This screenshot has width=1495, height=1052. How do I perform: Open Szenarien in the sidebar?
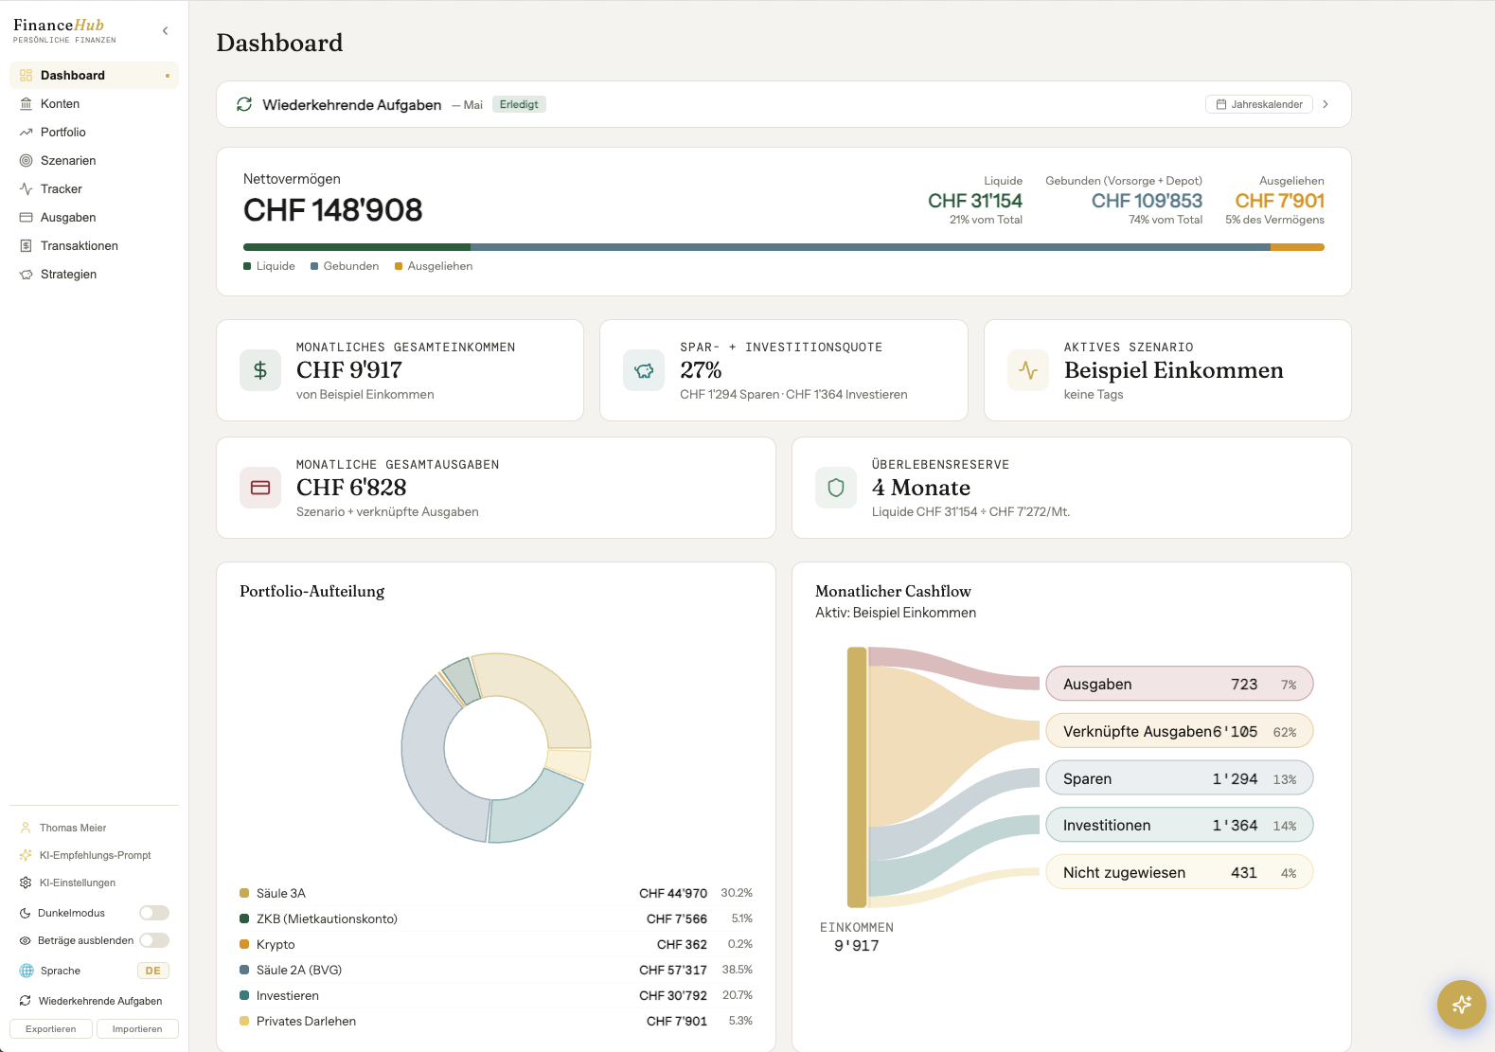click(94, 161)
